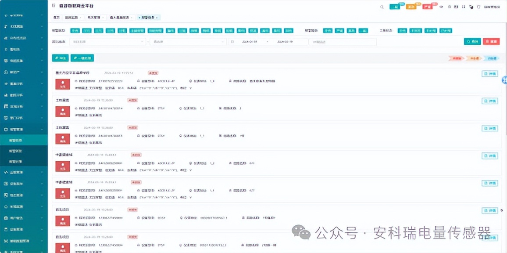Select 全部 in the 报警类型 filter row

pyautogui.click(x=75, y=31)
